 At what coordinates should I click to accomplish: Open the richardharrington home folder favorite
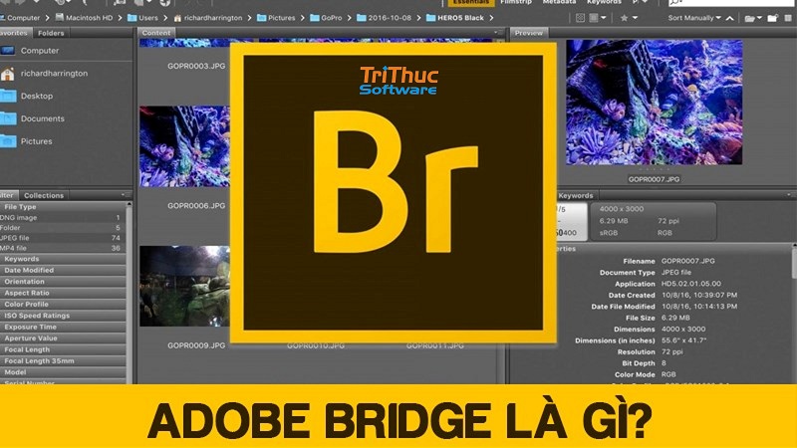point(54,74)
